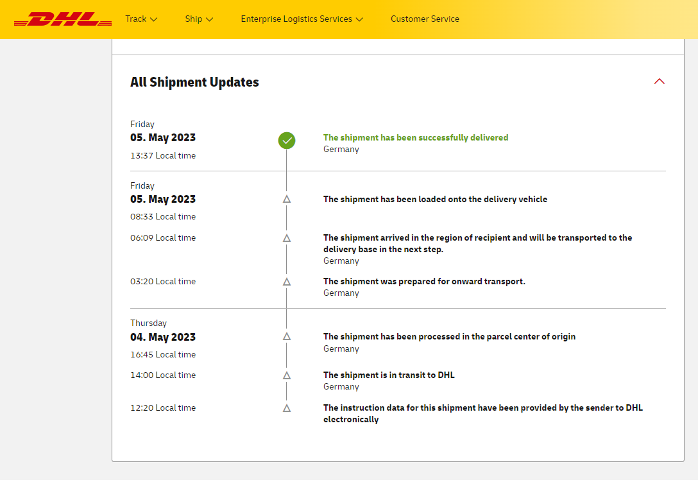Image resolution: width=698 pixels, height=489 pixels.
Task: Open the Ship dropdown menu
Action: tap(199, 19)
